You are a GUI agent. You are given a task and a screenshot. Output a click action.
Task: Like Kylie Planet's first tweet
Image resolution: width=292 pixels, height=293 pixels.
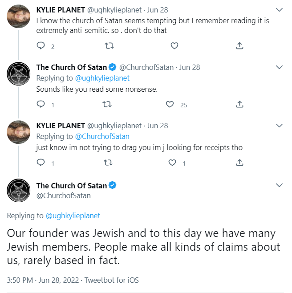click(x=174, y=45)
